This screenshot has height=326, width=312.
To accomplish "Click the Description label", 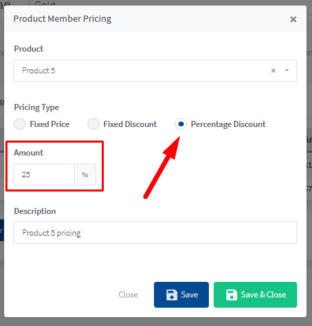I will coord(35,211).
